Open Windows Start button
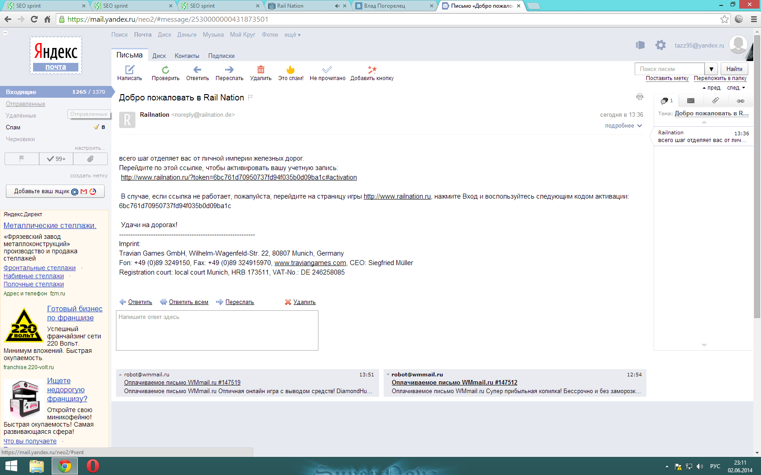761x475 pixels. click(11, 466)
